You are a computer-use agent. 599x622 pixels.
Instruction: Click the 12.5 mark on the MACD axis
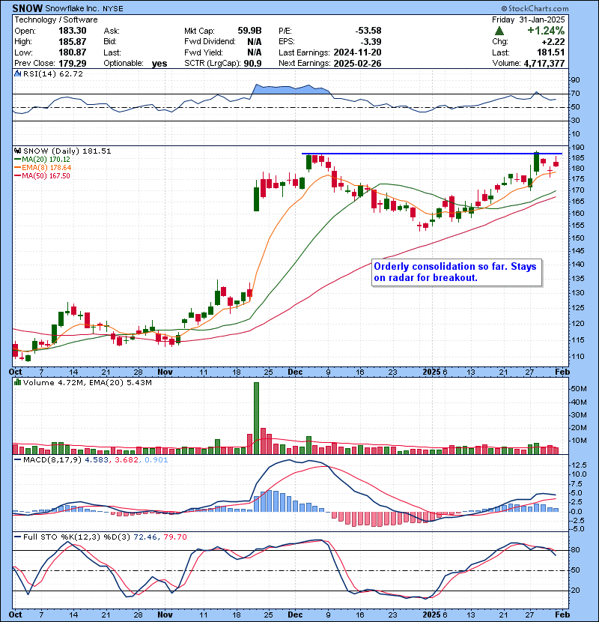pos(580,465)
